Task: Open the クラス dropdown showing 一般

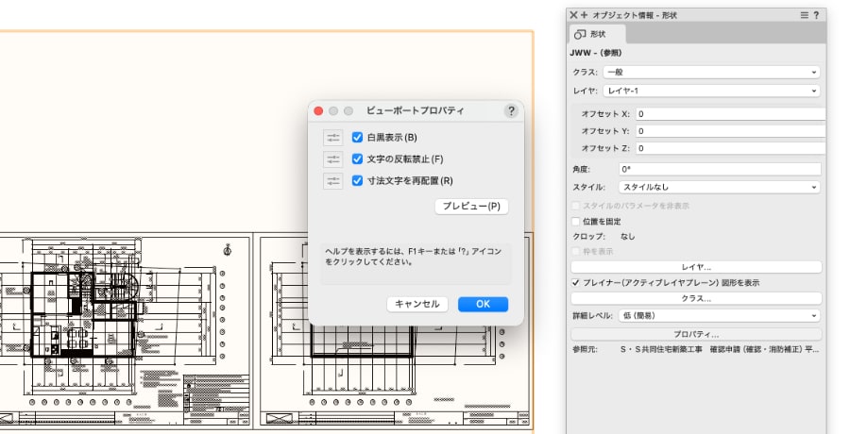Action: click(712, 72)
